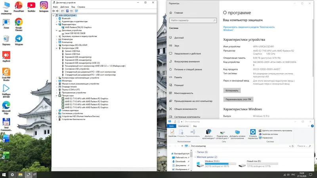Image resolution: width=317 pixels, height=178 pixels.
Task: Open Вид menu in Device Manager
Action: [x=73, y=7]
